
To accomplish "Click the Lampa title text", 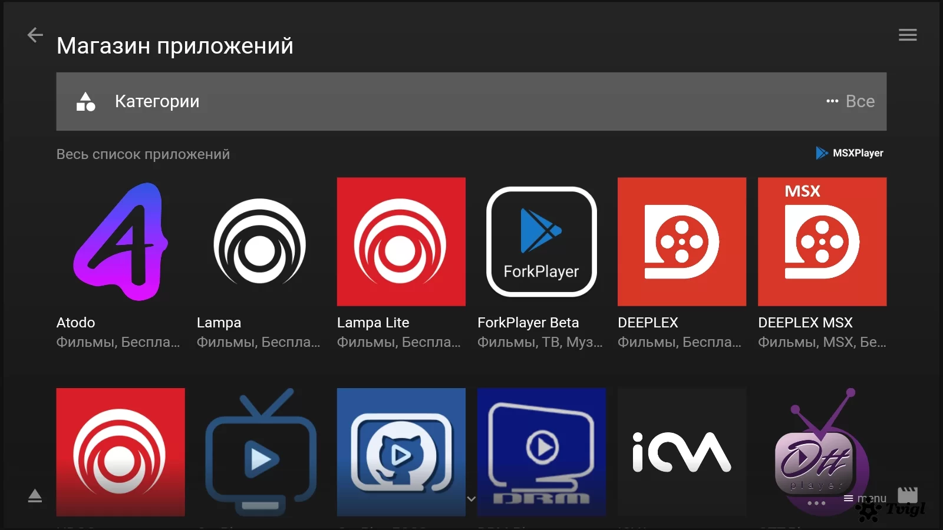I will point(219,323).
